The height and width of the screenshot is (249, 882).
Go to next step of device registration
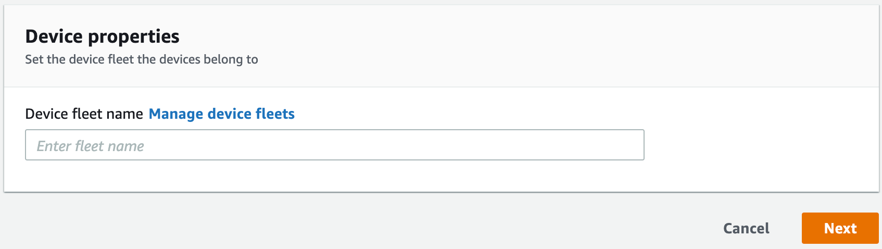840,228
